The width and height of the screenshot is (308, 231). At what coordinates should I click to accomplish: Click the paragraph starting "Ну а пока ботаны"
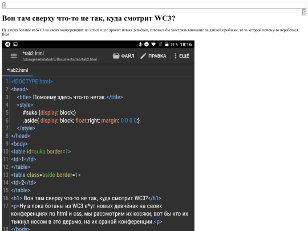(x=150, y=32)
